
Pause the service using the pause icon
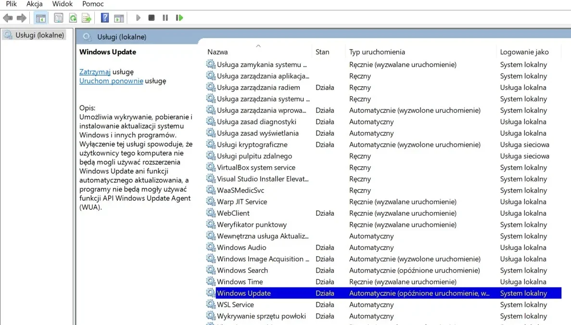[165, 18]
